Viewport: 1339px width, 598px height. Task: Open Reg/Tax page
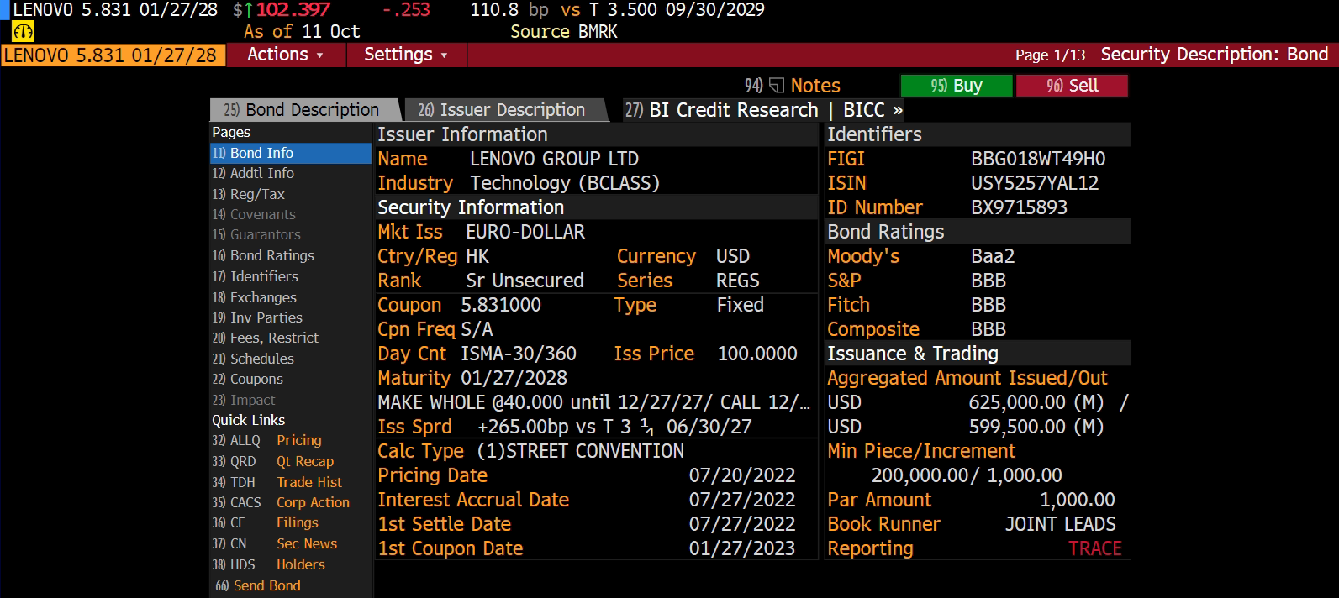point(290,194)
